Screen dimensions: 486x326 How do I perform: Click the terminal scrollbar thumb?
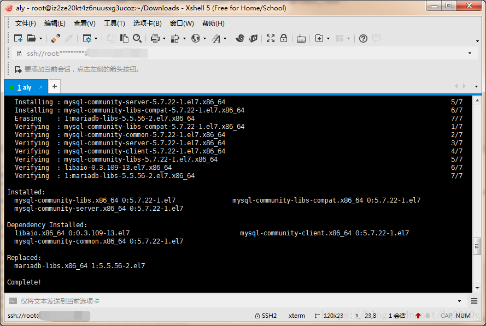click(x=477, y=246)
